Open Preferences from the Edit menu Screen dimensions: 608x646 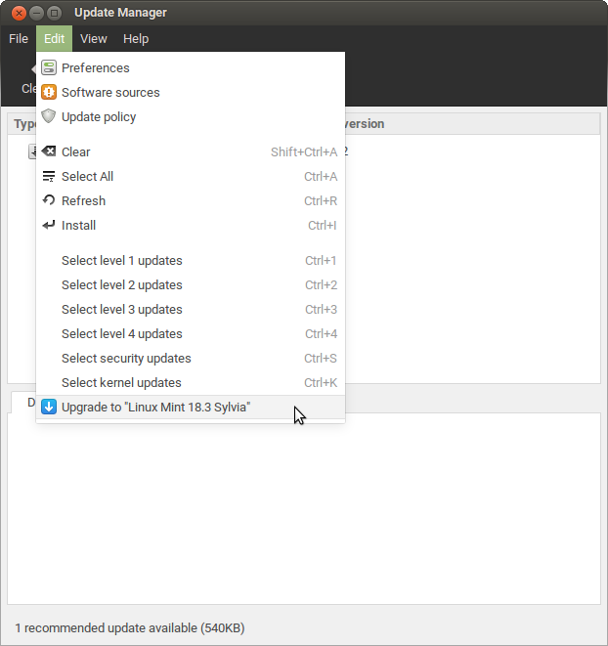(x=191, y=68)
